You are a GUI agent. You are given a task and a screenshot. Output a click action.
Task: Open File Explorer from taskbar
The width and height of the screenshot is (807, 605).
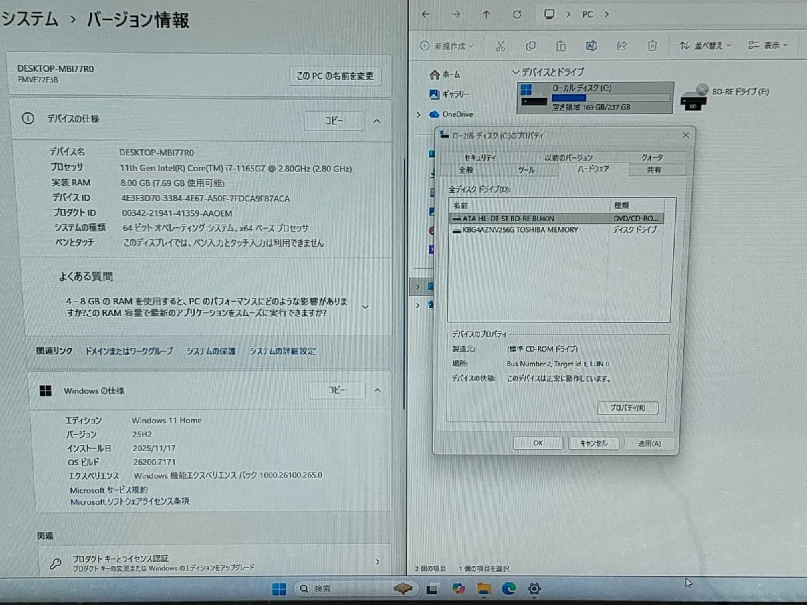coord(484,590)
